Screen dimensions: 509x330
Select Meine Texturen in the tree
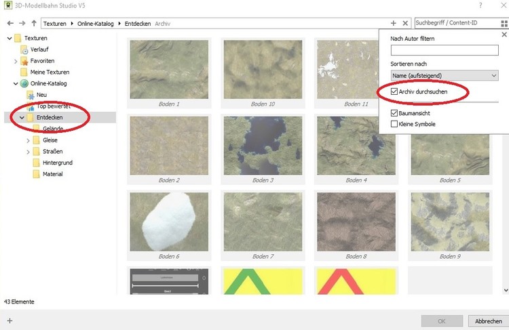50,72
